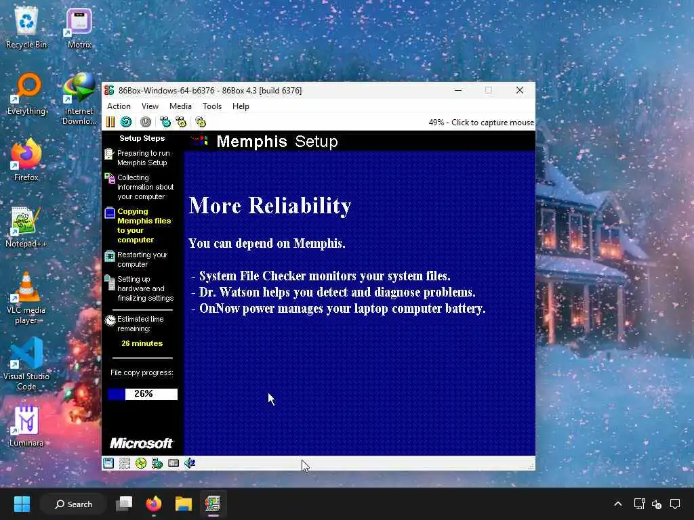The height and width of the screenshot is (520, 694).
Task: Open Everything search desktop shortcut
Action: pyautogui.click(x=26, y=93)
